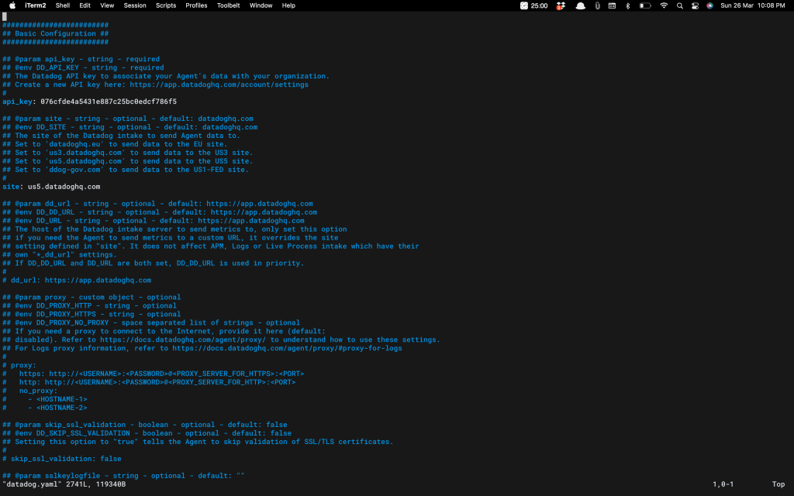Click the Siri icon

pos(709,5)
